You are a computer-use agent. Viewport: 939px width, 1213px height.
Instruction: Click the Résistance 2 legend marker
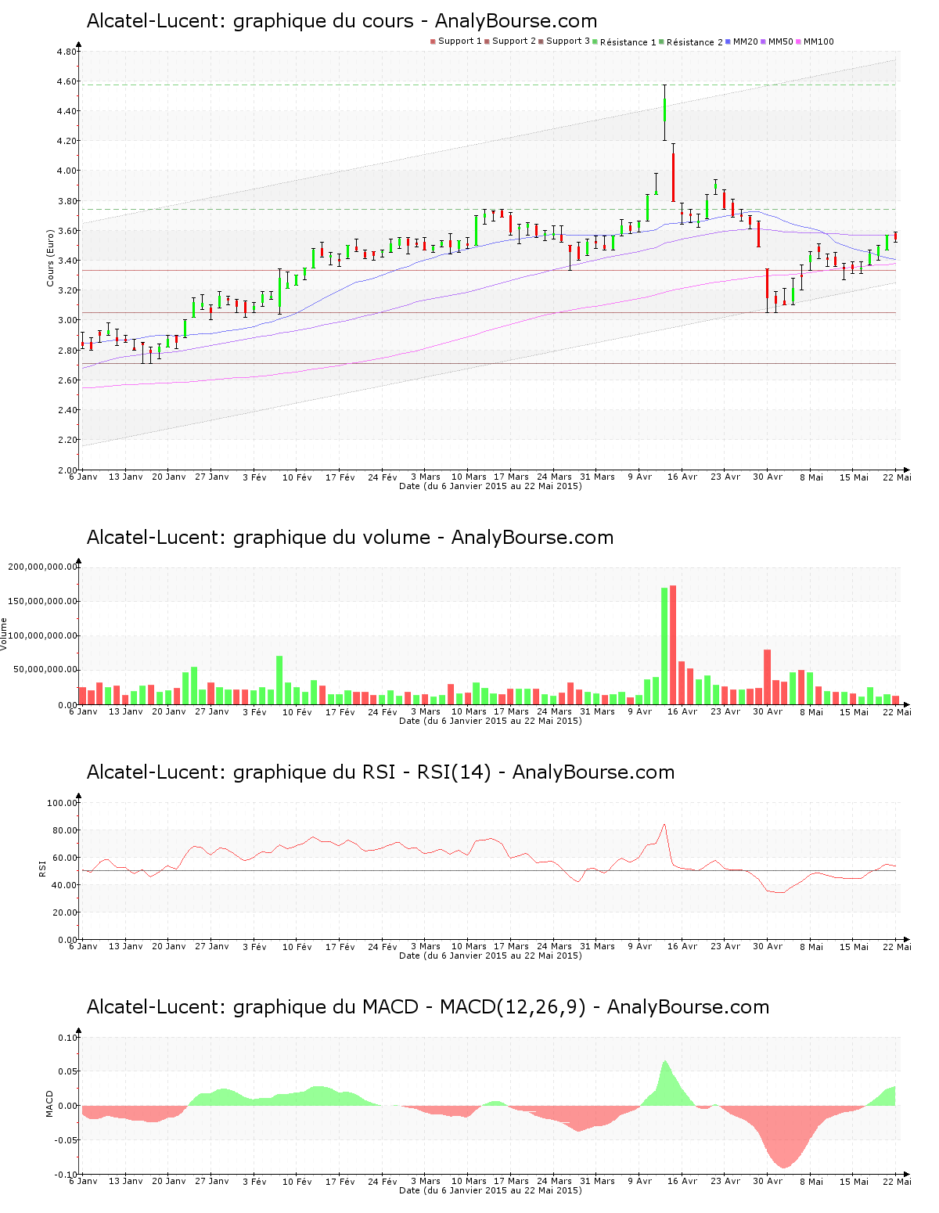[x=661, y=41]
